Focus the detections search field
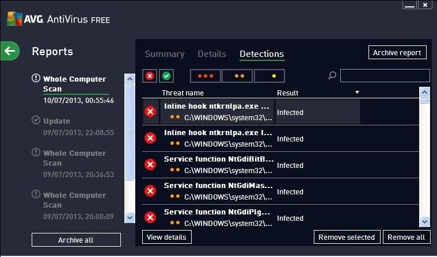437x257 pixels. (x=385, y=75)
